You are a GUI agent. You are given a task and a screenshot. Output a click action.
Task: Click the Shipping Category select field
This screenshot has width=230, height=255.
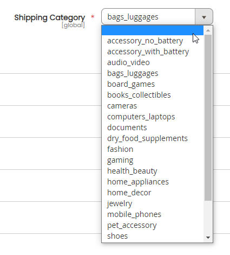(x=157, y=17)
